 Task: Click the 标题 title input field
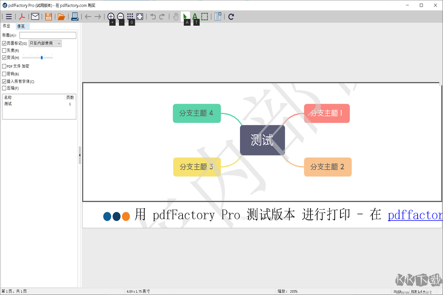48,35
